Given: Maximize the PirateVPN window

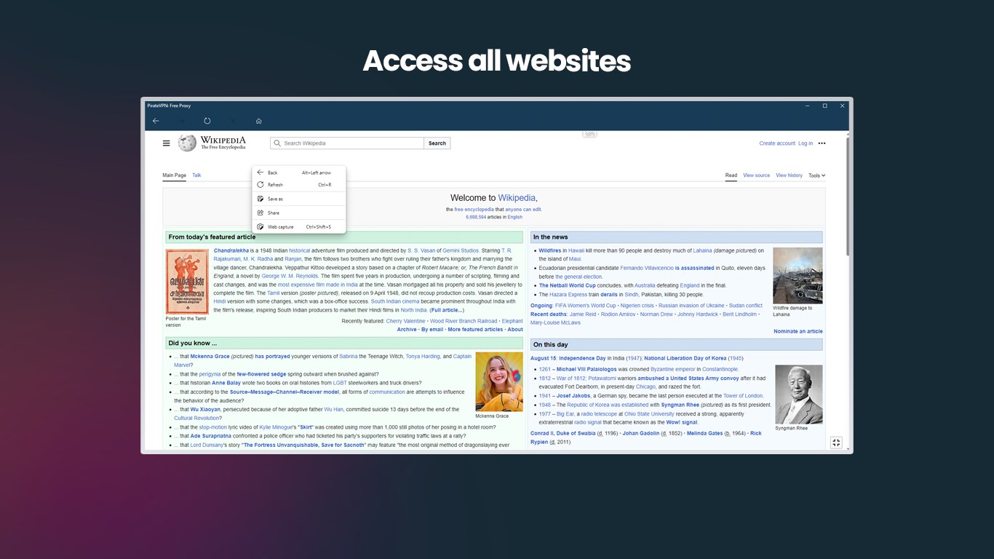Looking at the screenshot, I should 824,106.
